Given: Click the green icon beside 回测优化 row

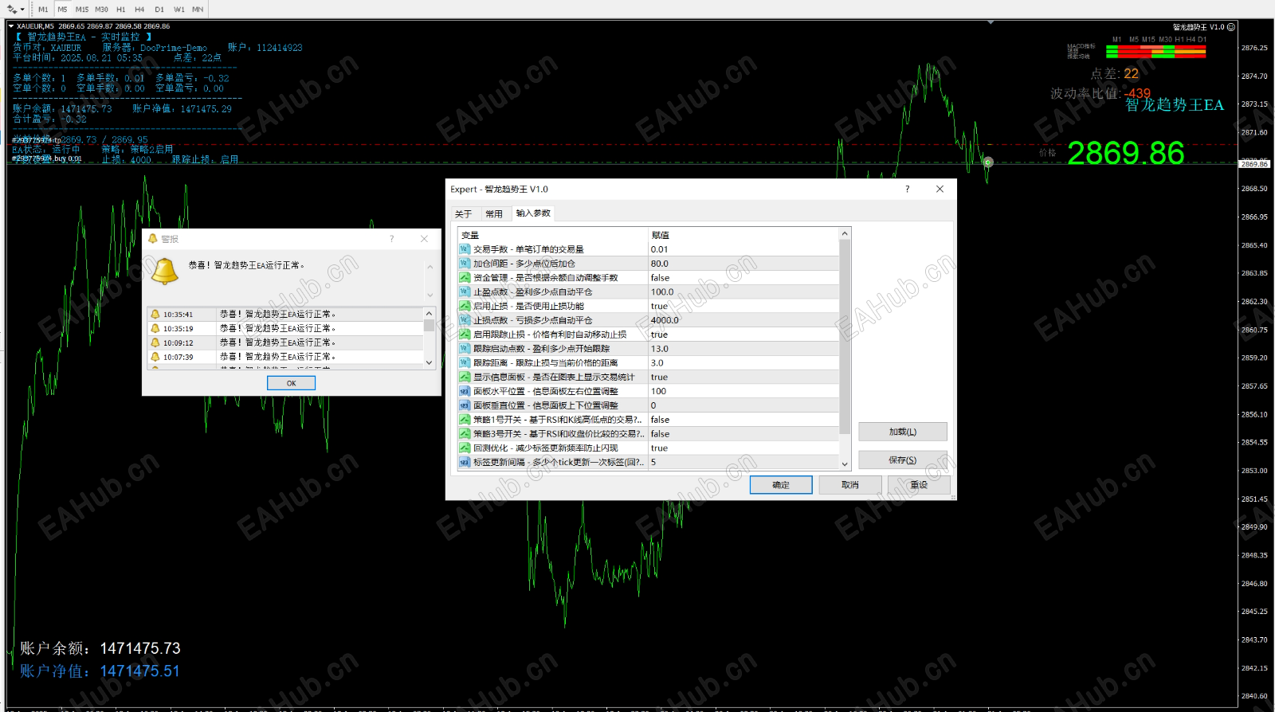Looking at the screenshot, I should 465,448.
